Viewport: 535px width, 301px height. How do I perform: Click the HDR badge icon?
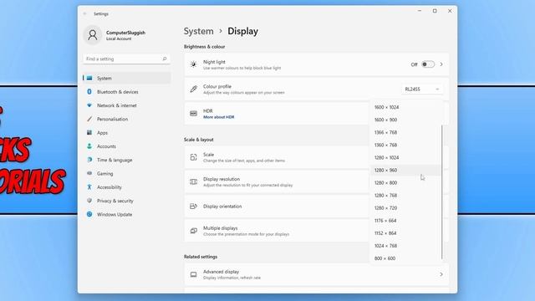[x=193, y=114]
